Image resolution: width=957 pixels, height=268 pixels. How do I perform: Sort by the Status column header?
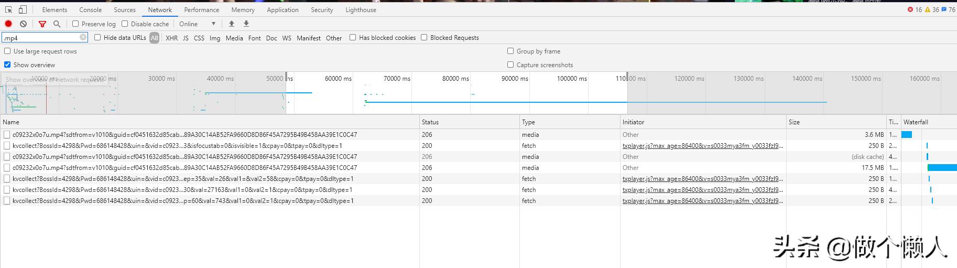(x=470, y=122)
